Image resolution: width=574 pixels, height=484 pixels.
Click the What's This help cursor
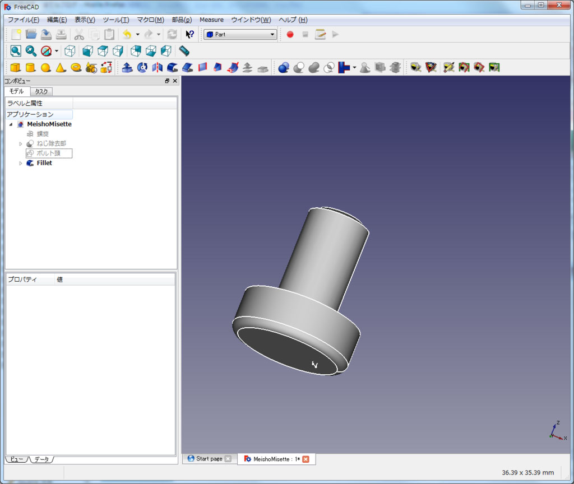[190, 34]
